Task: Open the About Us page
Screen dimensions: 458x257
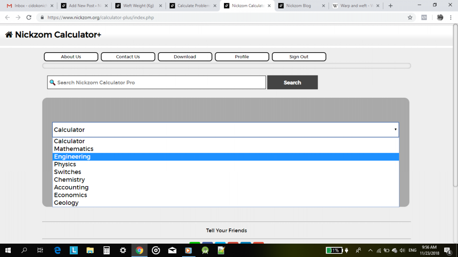Action: 71,57
